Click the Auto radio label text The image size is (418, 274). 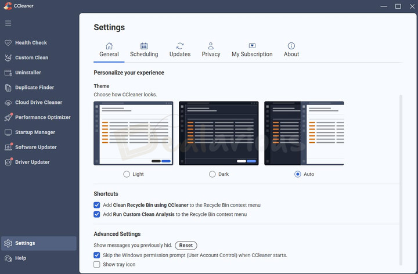(x=309, y=174)
